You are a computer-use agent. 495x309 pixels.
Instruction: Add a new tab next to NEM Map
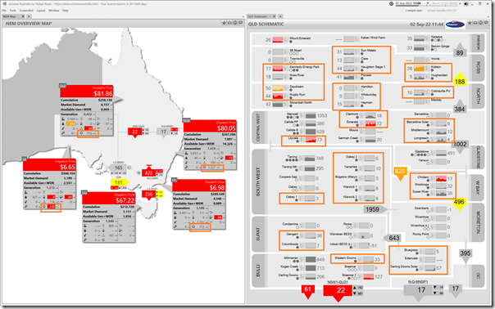pos(29,16)
